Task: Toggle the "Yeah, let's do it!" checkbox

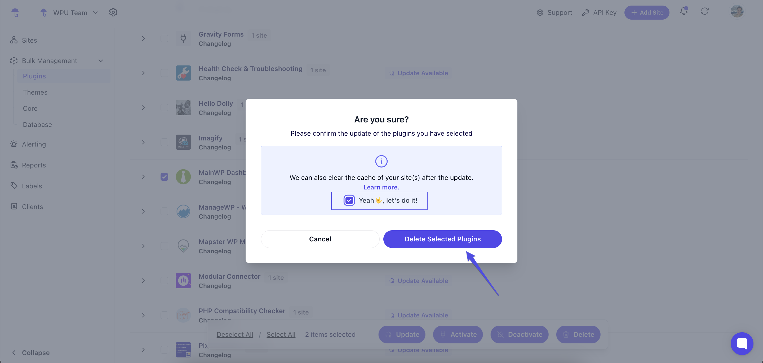Action: pos(349,200)
